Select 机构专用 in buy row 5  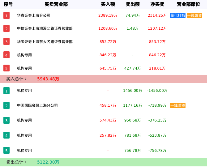(24, 68)
